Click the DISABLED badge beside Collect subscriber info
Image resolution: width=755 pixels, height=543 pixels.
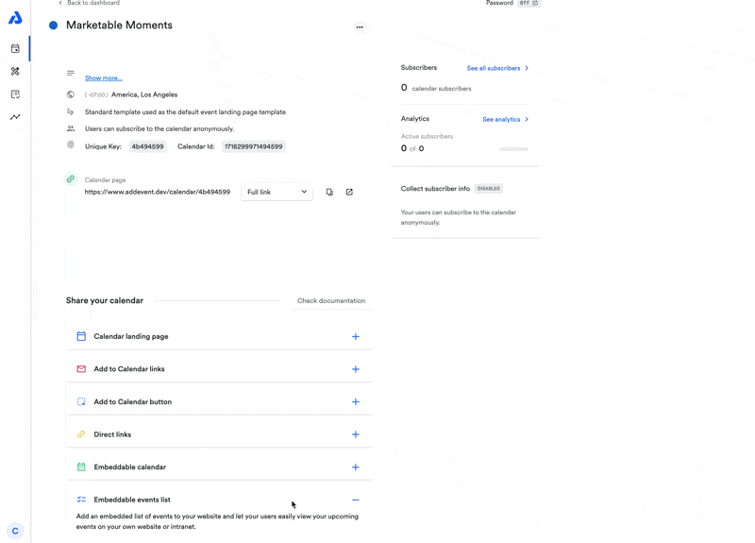pos(489,188)
